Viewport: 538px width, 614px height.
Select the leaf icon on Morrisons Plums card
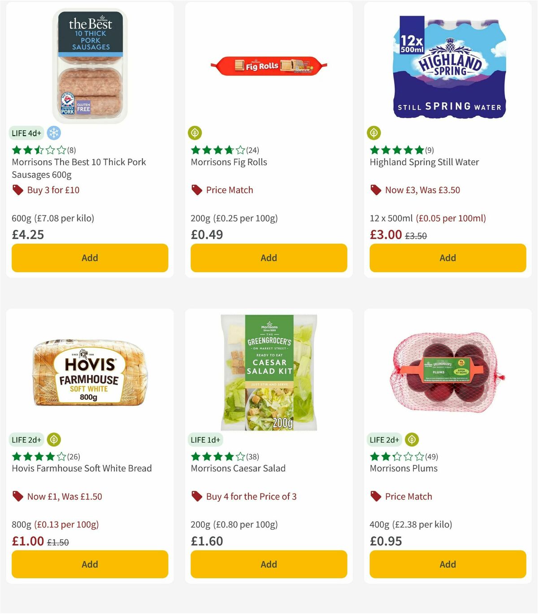[412, 440]
